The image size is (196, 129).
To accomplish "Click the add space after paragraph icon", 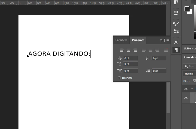I will pos(148,71).
